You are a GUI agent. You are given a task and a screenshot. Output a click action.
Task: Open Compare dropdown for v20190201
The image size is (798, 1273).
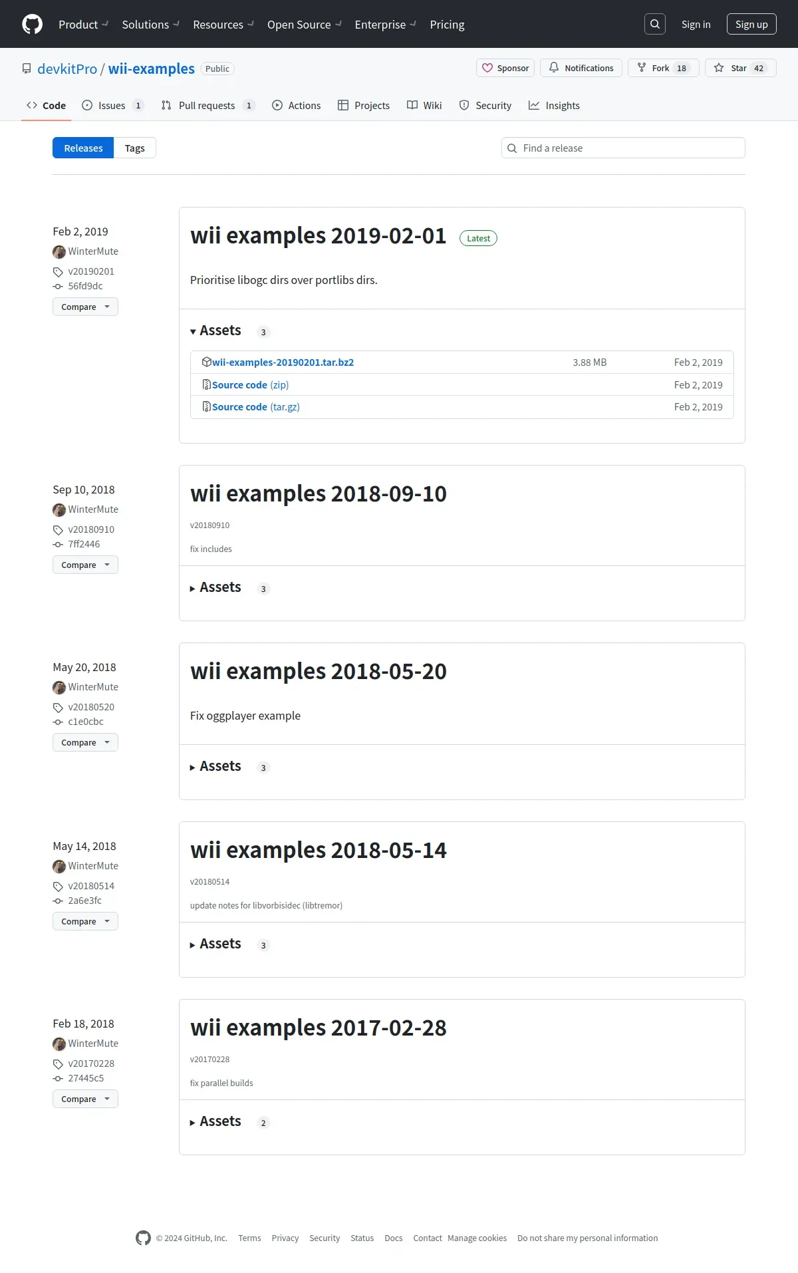tap(85, 307)
